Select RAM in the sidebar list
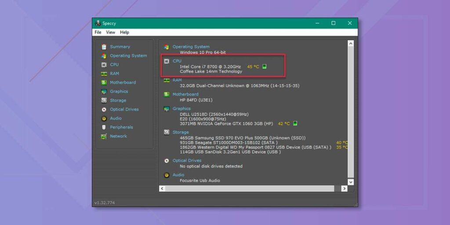Screen dimensions: 450x225 click(115, 74)
